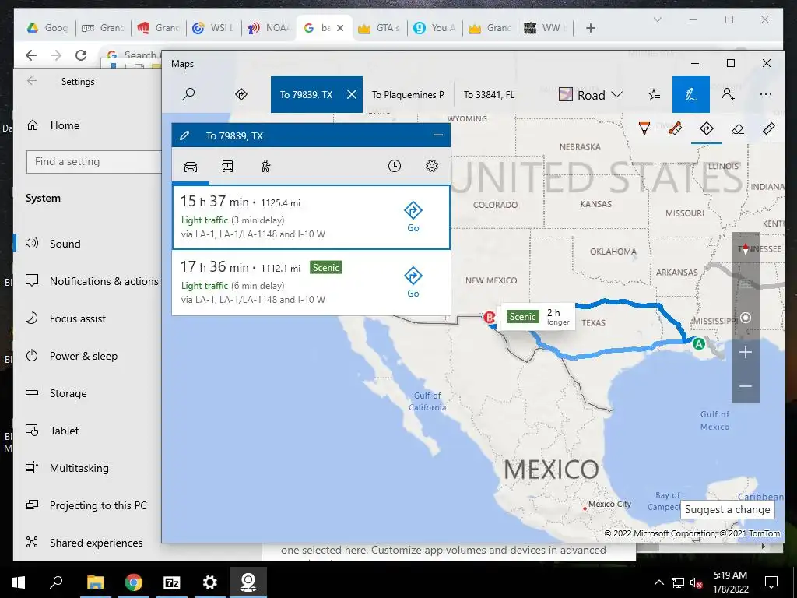
Task: Open Chrome tab search dropdown arrow
Action: click(x=657, y=19)
